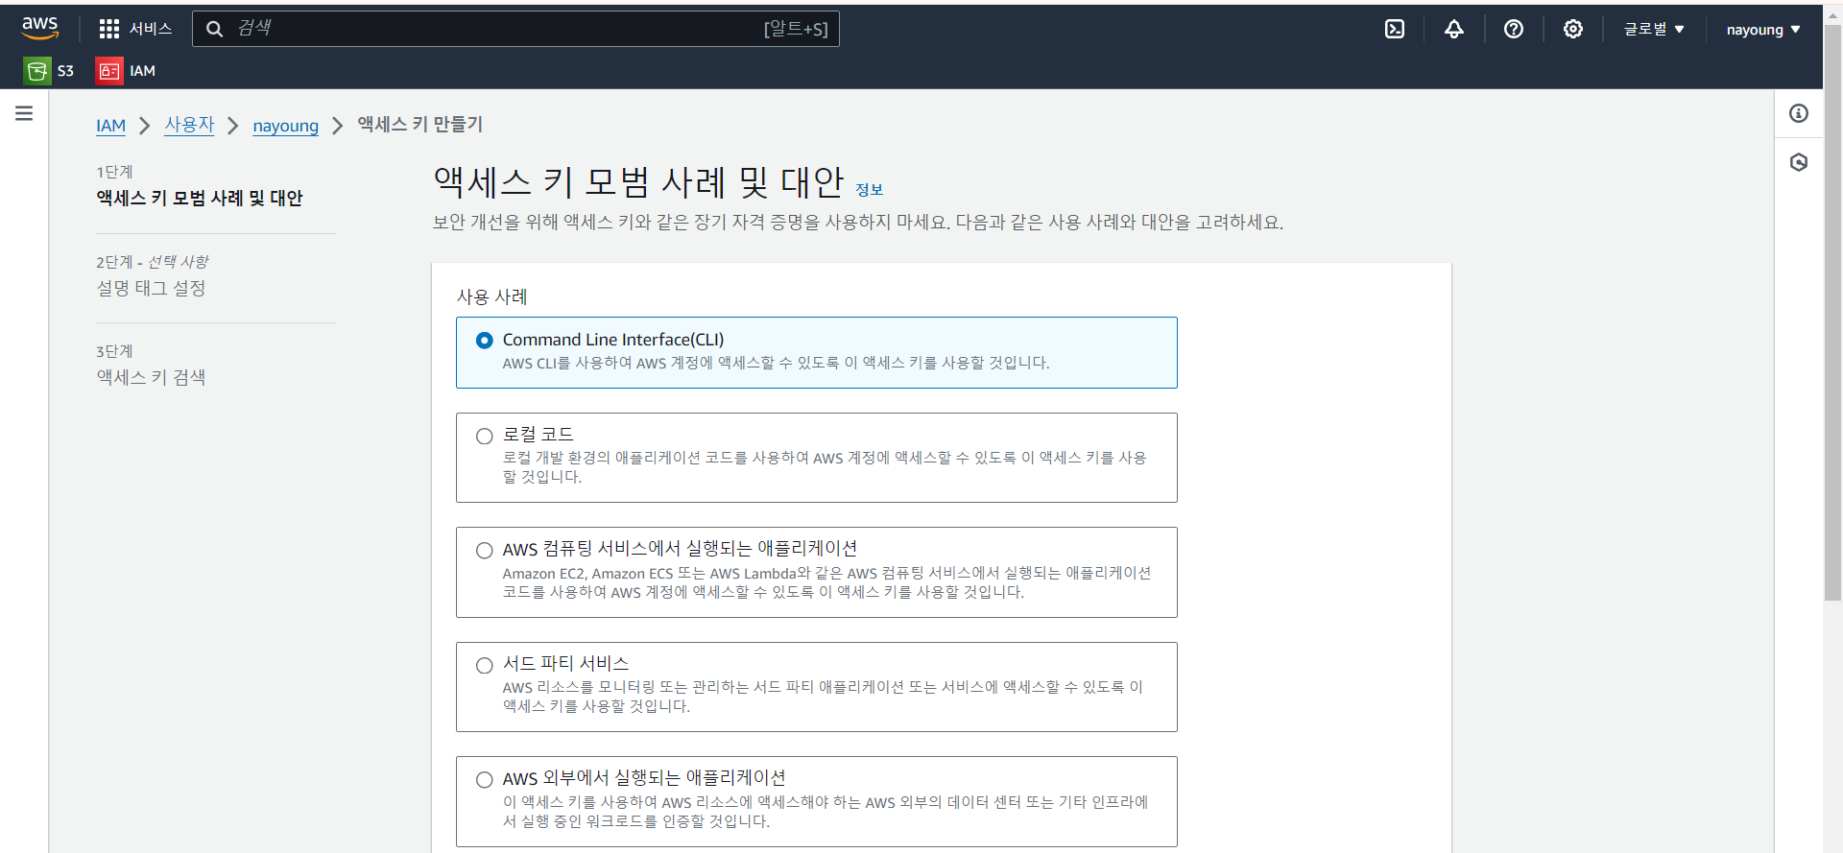Click the search magnifier icon
Viewport: 1843px width, 853px height.
[215, 29]
